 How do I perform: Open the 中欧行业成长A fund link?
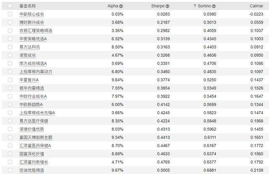click(x=33, y=96)
